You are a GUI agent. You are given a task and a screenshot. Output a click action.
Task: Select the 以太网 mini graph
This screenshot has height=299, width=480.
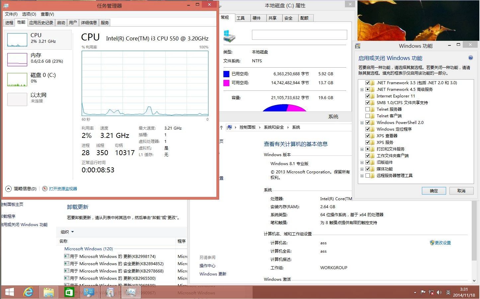pos(17,99)
